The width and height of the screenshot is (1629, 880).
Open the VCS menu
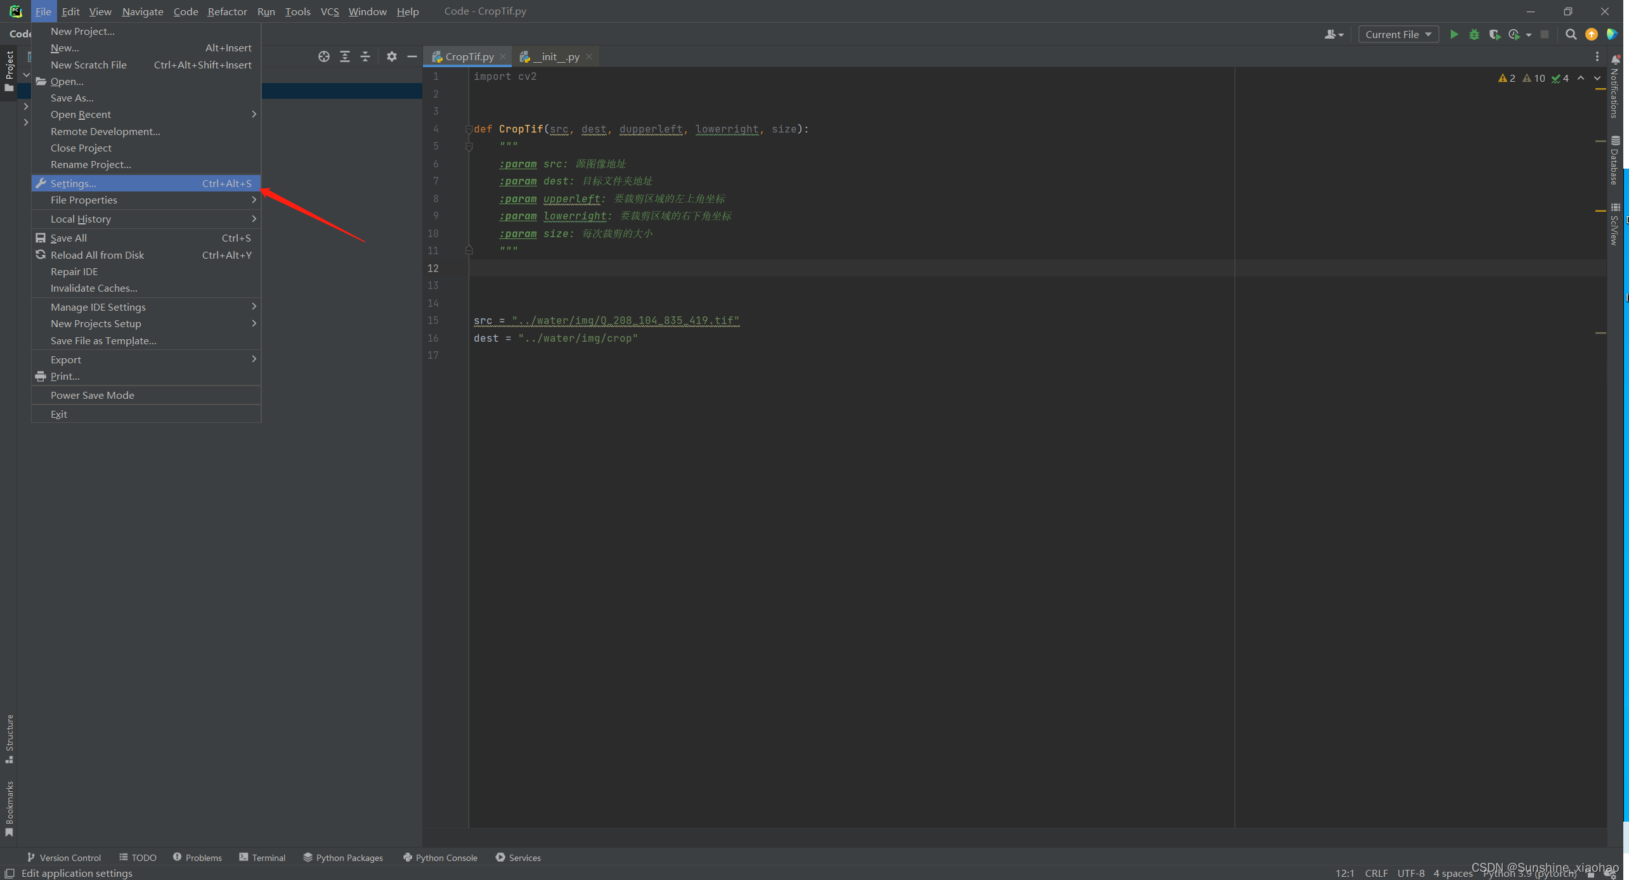(x=330, y=11)
